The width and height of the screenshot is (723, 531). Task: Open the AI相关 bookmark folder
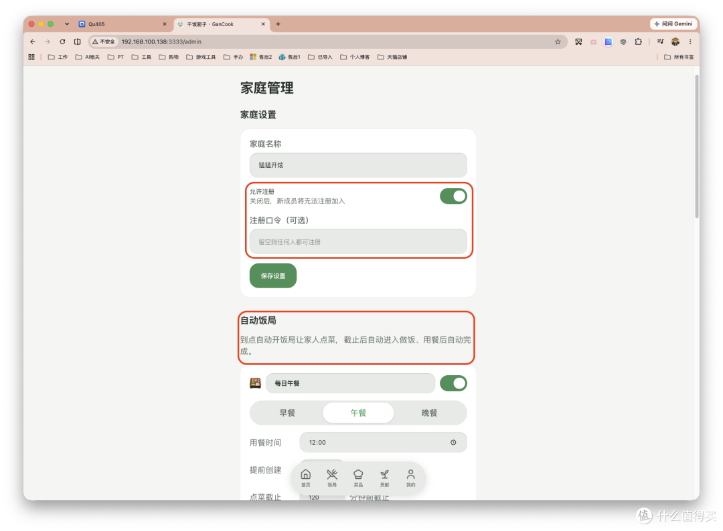pos(88,57)
